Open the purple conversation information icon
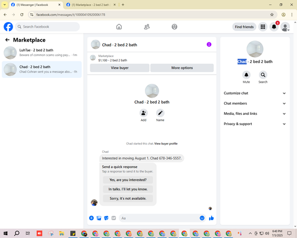 209,45
